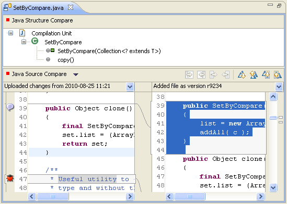Click copy all changes right to left
The height and width of the screenshot is (204, 287).
coord(201,75)
